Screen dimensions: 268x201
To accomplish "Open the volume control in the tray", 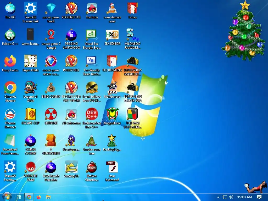I will tap(231, 197).
